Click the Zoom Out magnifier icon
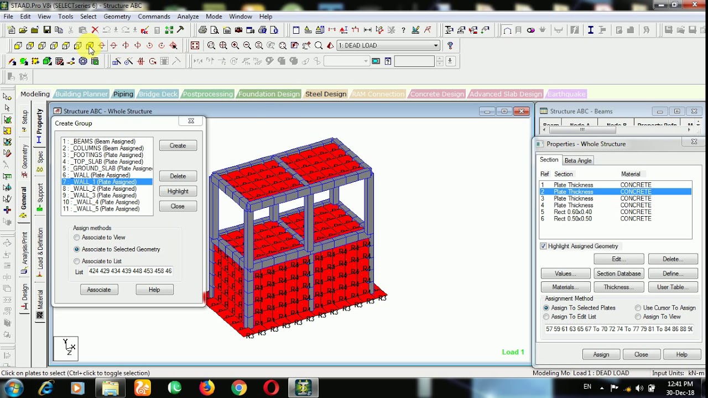Screen dimensions: 708x398 pos(247,45)
